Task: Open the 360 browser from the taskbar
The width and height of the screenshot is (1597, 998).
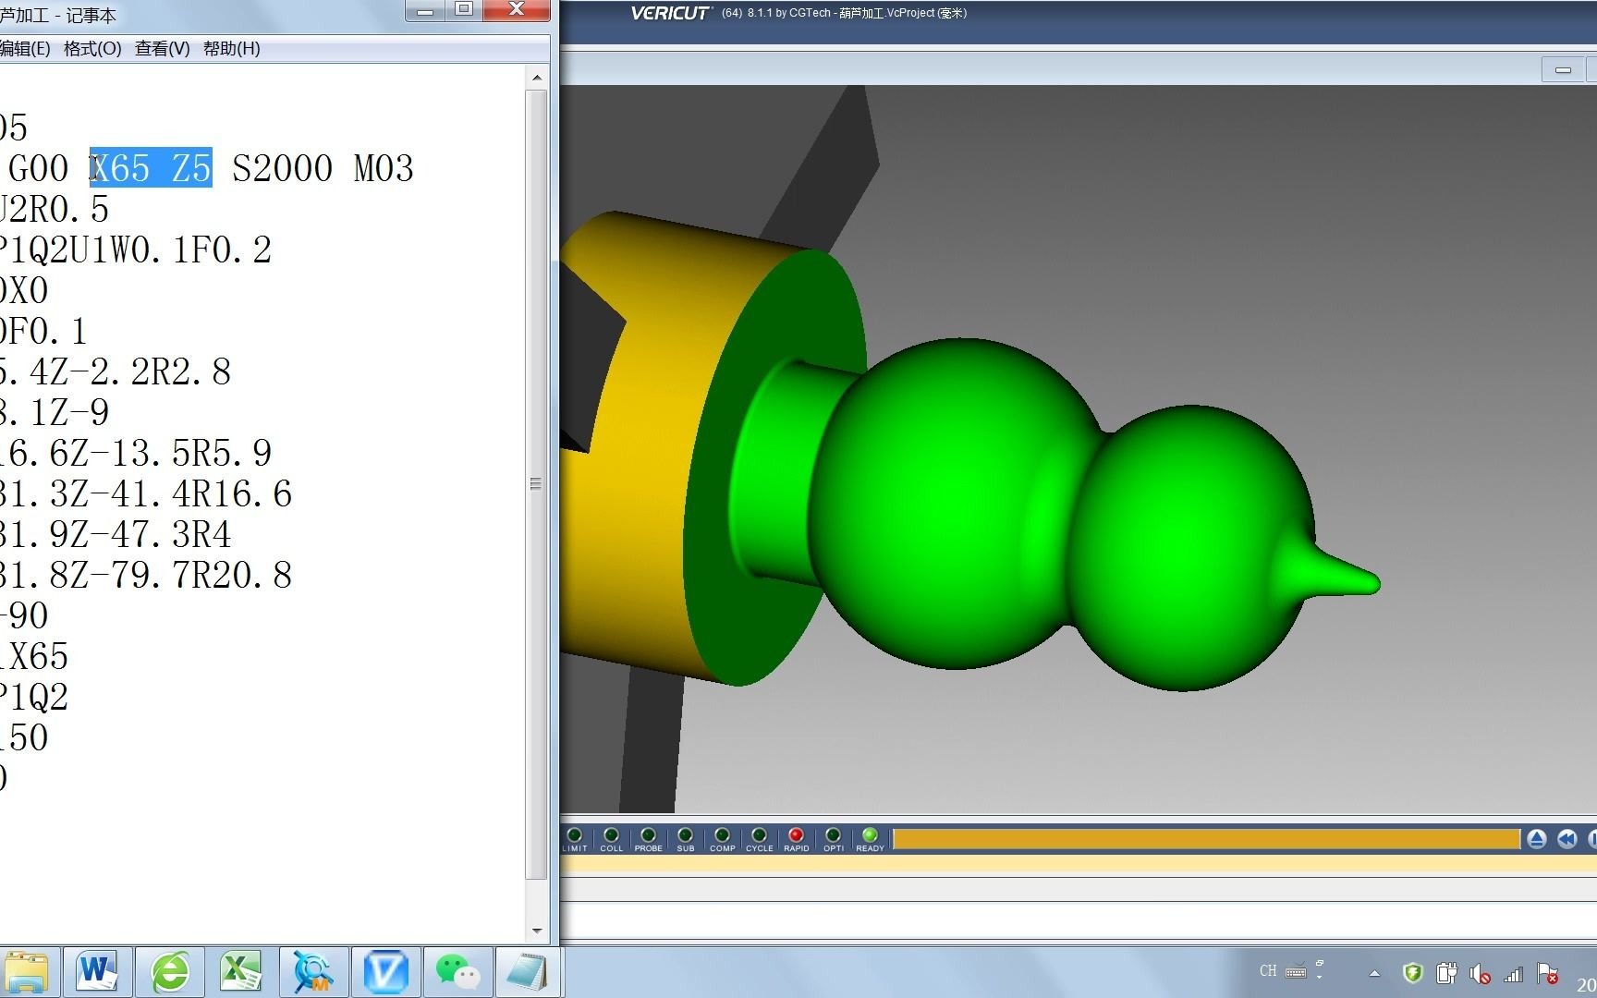Action: 169,972
